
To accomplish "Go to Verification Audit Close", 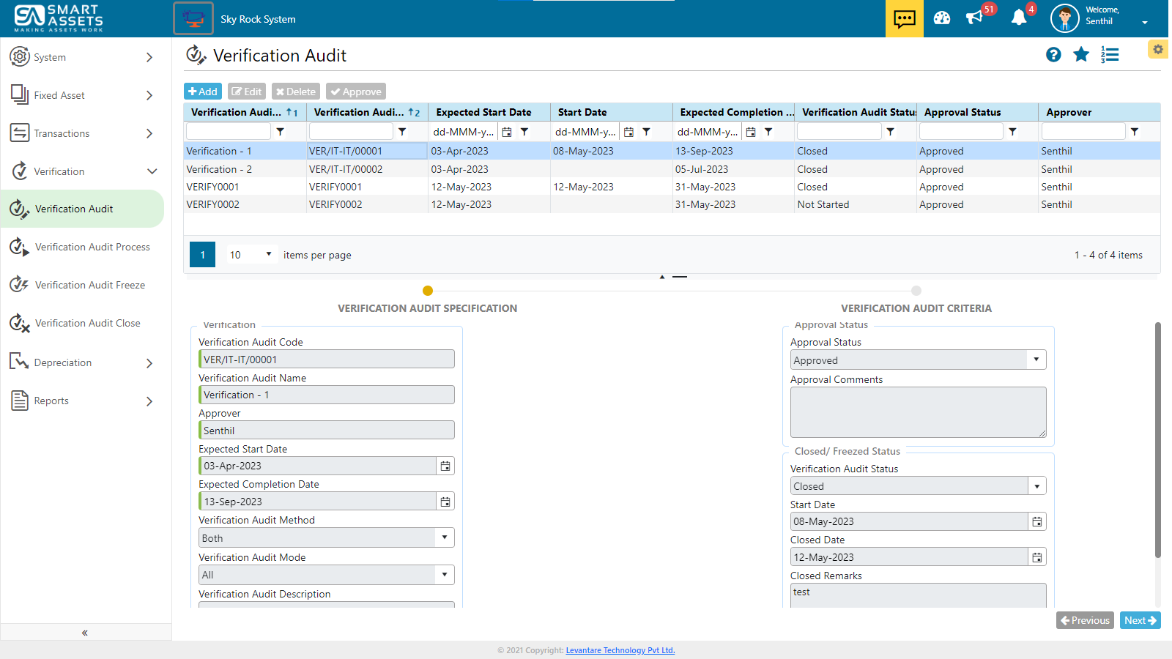I will (x=87, y=323).
